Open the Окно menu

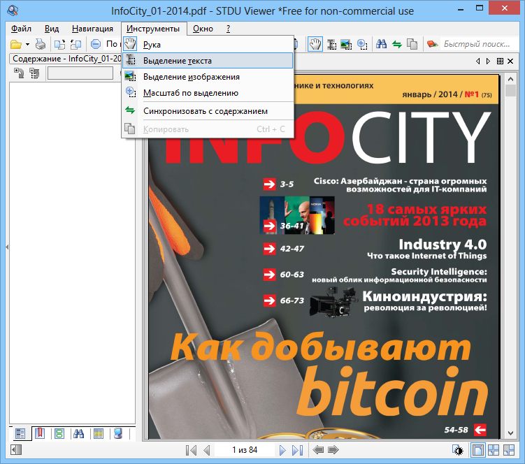click(203, 29)
